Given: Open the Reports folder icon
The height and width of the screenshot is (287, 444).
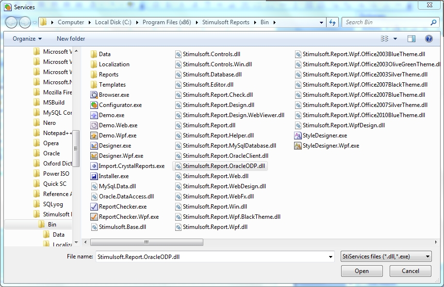Looking at the screenshot, I should click(x=94, y=75).
